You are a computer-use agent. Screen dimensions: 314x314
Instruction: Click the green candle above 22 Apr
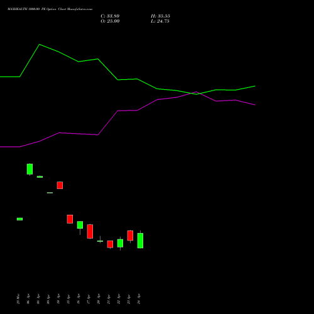pyautogui.click(x=120, y=243)
